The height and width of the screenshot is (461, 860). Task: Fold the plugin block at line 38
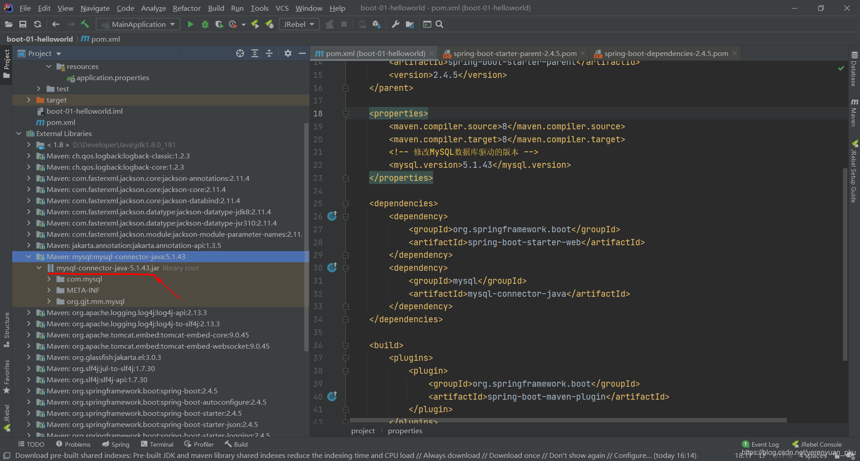[x=346, y=371]
